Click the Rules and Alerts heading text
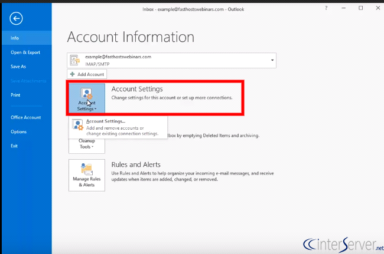384x254 pixels. tap(136, 164)
